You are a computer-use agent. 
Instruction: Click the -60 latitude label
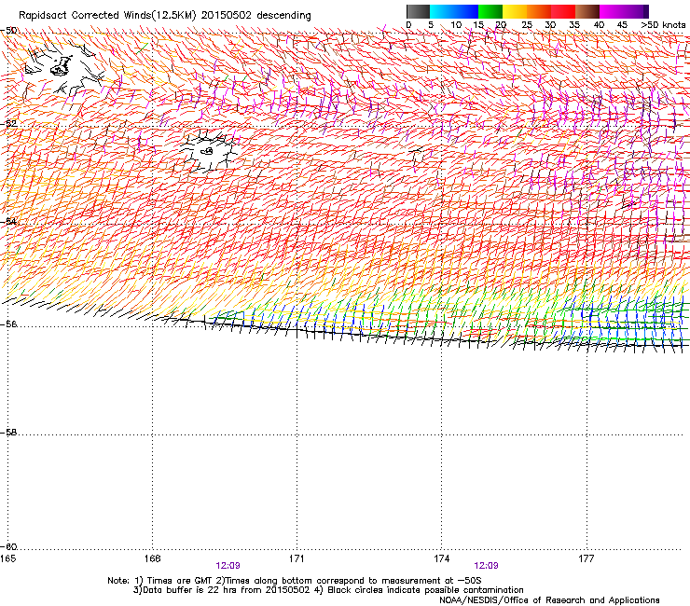[8, 547]
